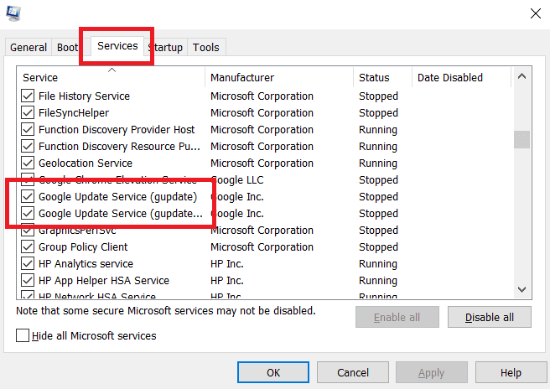Select HP App Helper HSA Service text
This screenshot has width=550, height=389.
click(104, 281)
